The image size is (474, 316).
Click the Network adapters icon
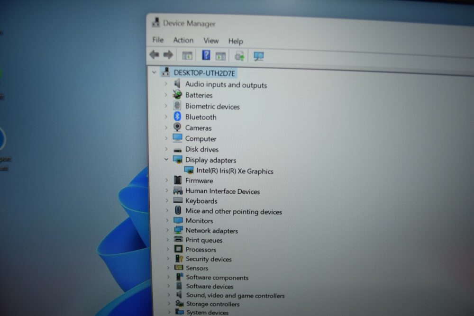178,230
